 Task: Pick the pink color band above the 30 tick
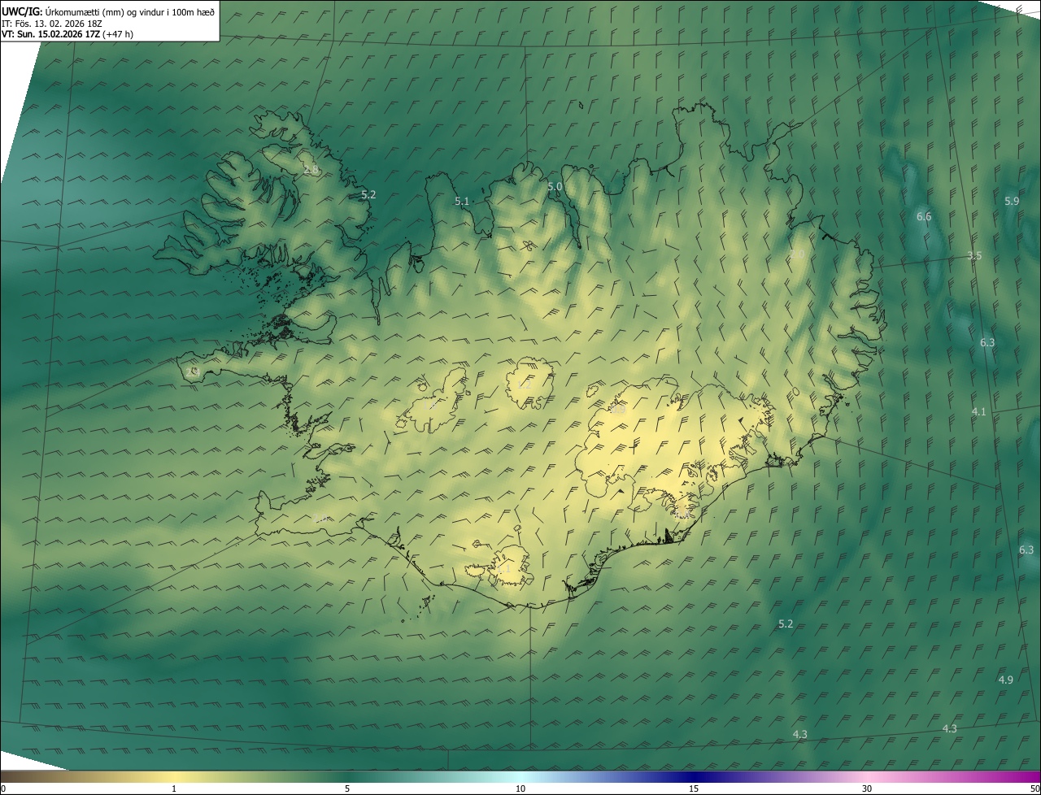(867, 776)
